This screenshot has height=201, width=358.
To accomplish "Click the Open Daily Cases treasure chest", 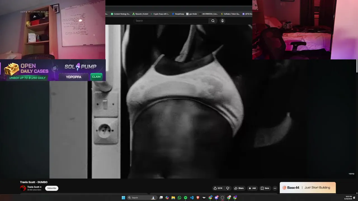I will pyautogui.click(x=11, y=69).
